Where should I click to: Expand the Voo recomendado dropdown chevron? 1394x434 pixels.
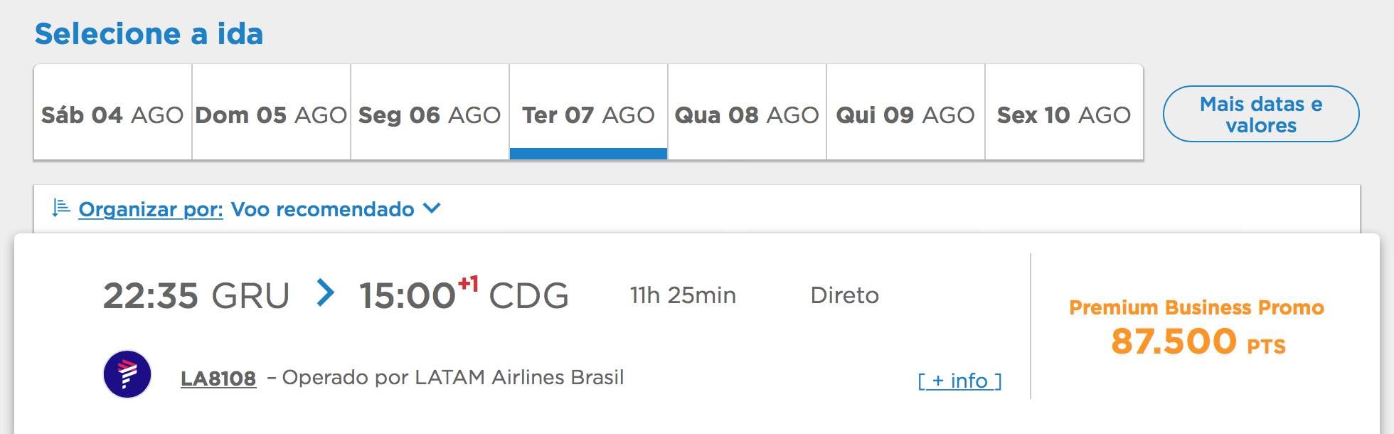coord(432,208)
